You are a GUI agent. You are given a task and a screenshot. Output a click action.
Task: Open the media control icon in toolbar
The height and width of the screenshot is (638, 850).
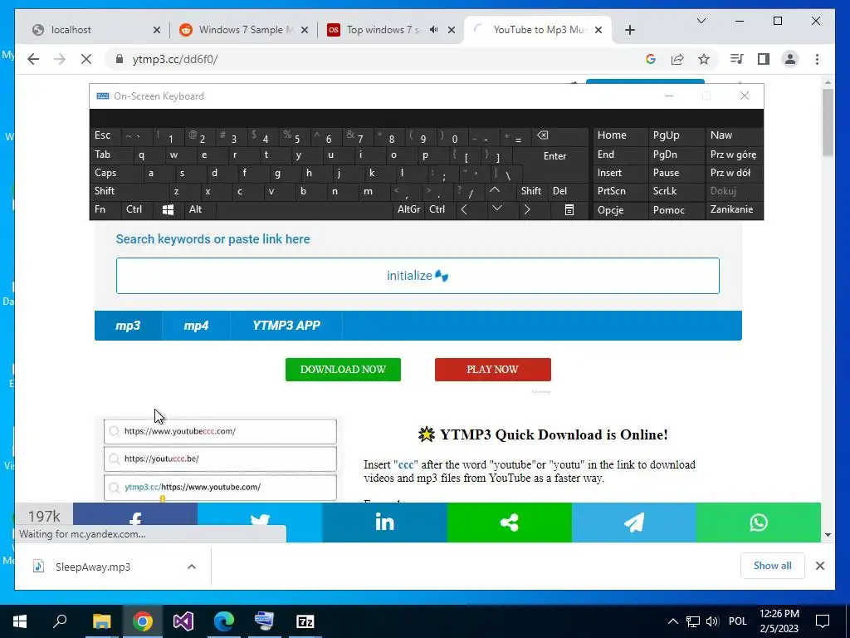[737, 59]
